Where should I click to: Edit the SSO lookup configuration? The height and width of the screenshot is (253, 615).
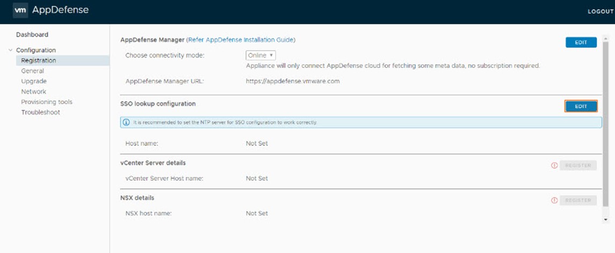pyautogui.click(x=581, y=106)
